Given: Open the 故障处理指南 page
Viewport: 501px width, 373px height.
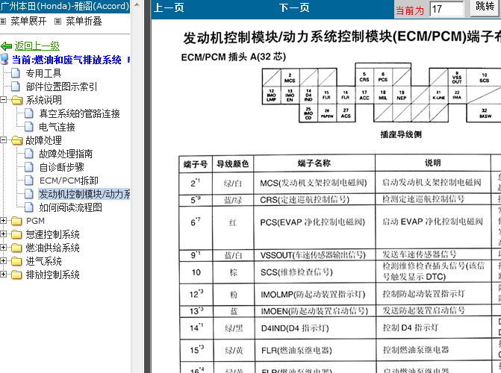Looking at the screenshot, I should click(x=66, y=154).
